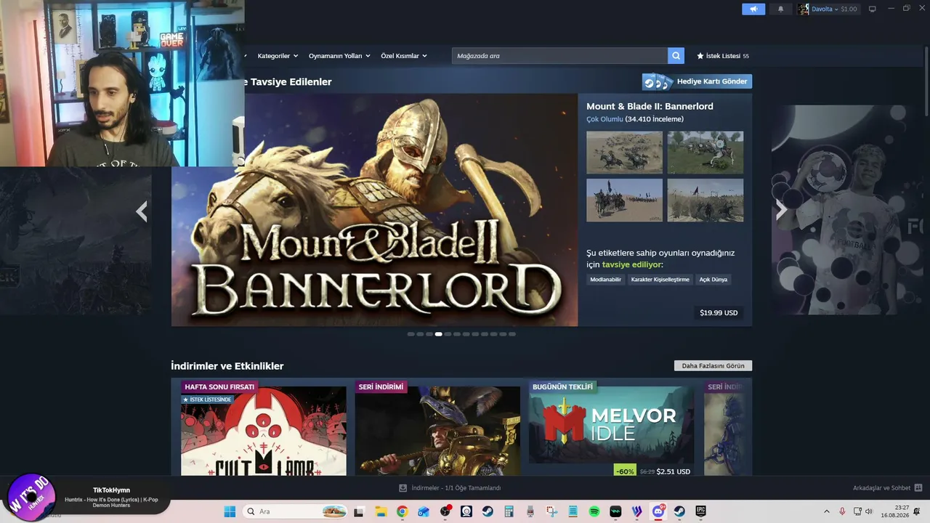The width and height of the screenshot is (930, 523).
Task: Open the Seri İndirimi franchise sale card
Action: click(437, 429)
